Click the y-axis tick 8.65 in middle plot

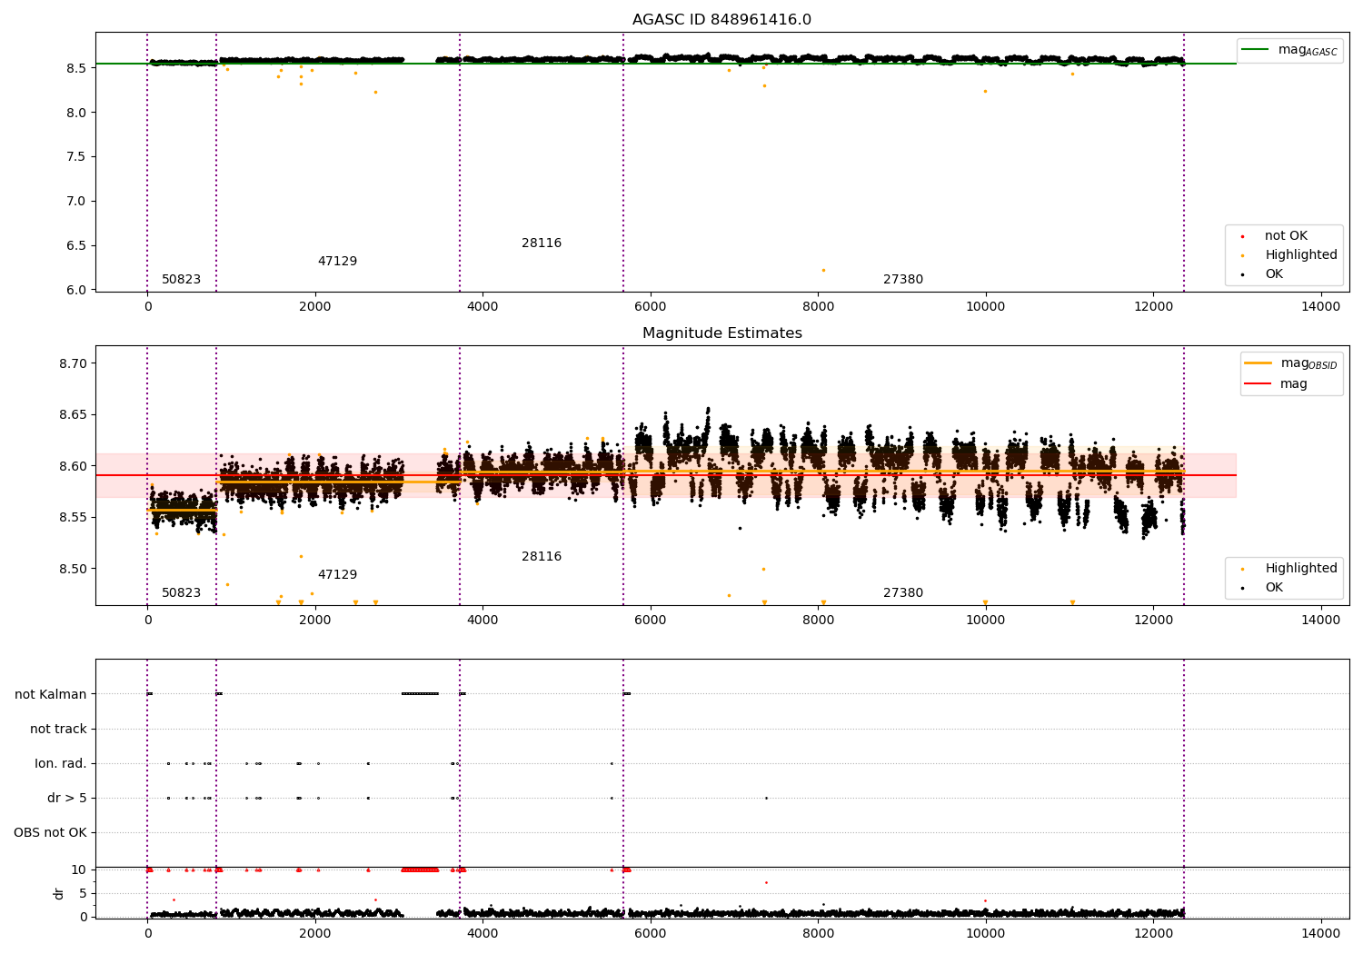(x=73, y=415)
